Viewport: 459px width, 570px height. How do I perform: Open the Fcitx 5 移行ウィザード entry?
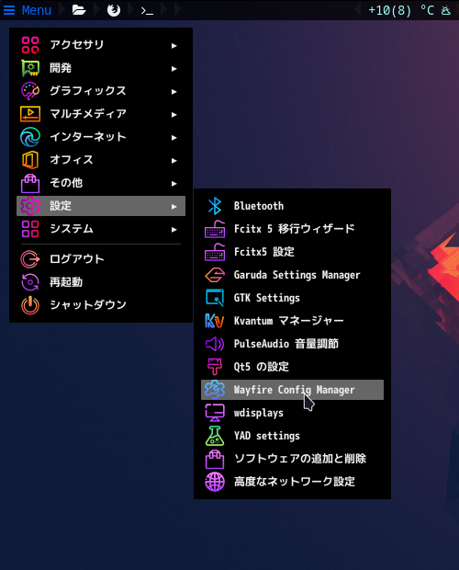pyautogui.click(x=292, y=229)
